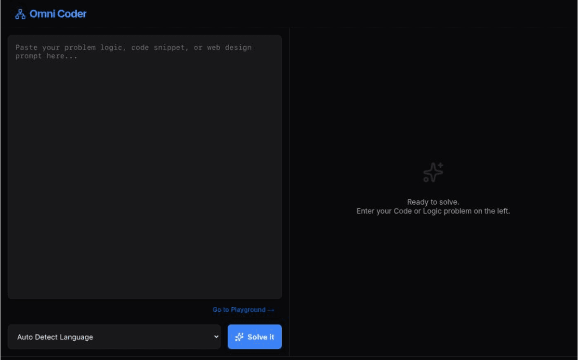The height and width of the screenshot is (360, 578).
Task: Expand the language selection combo box
Action: [114, 337]
